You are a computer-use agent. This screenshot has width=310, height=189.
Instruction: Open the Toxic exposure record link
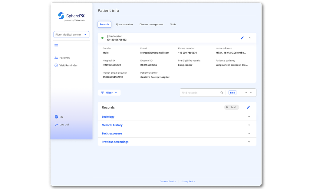tap(112, 134)
